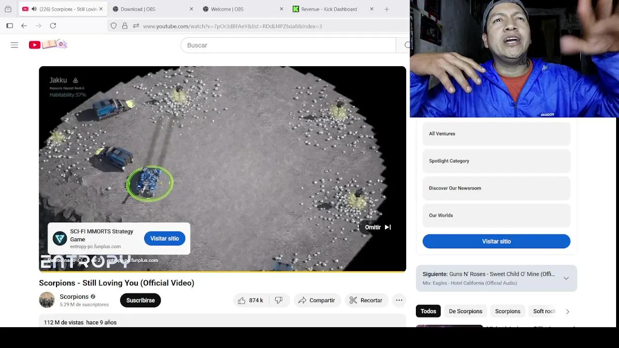Click the video title Still Loving You
Viewport: 619px width, 348px height.
(x=117, y=283)
